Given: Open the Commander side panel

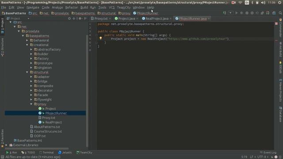Looking at the screenshot, I should [x=280, y=28].
